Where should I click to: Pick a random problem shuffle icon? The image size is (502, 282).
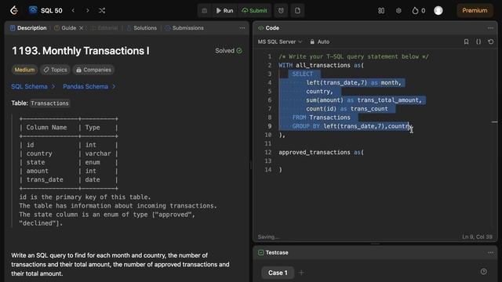[x=102, y=10]
